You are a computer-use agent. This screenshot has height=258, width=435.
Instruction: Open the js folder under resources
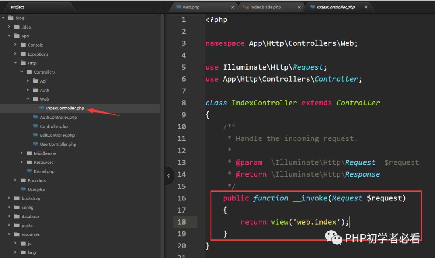[29, 244]
